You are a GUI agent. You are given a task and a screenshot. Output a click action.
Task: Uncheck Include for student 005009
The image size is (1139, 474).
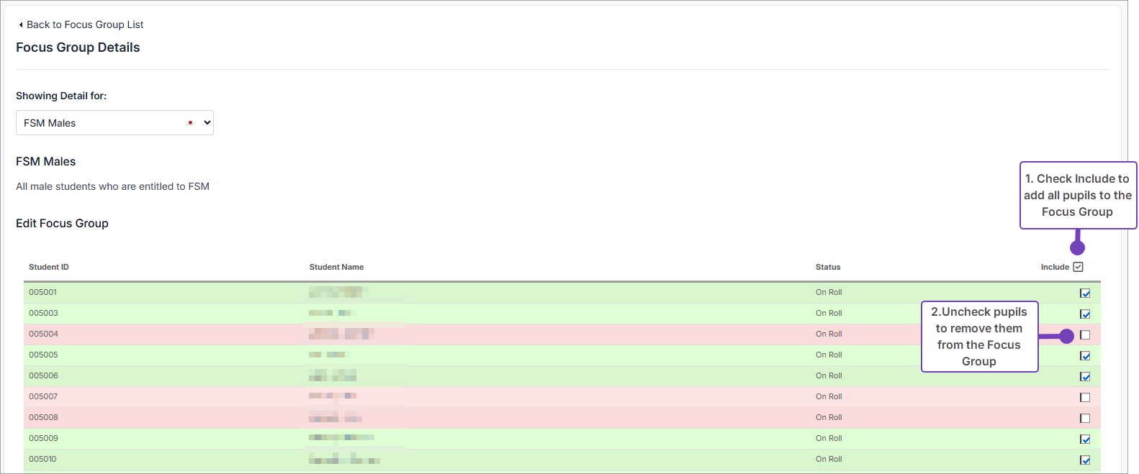point(1085,439)
